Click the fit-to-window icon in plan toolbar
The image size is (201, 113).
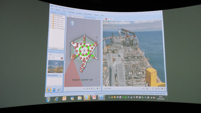coord(92,89)
